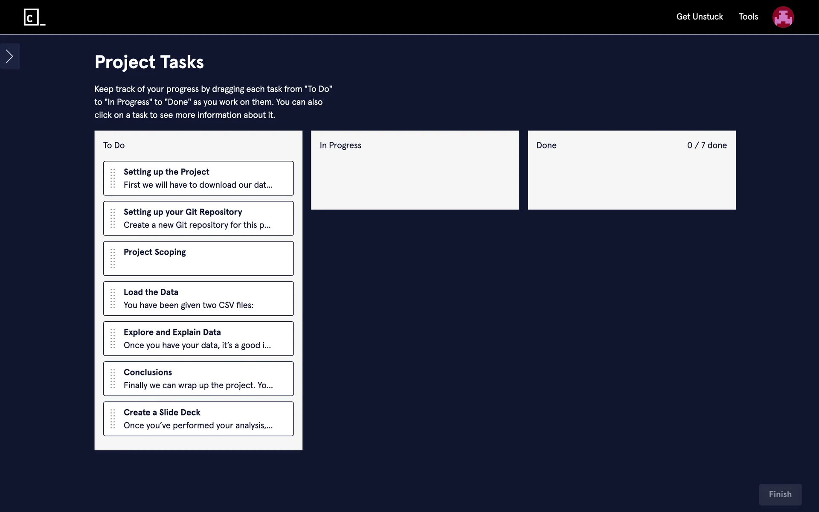Open the Project Scoping task card
819x512 pixels.
coord(205,259)
